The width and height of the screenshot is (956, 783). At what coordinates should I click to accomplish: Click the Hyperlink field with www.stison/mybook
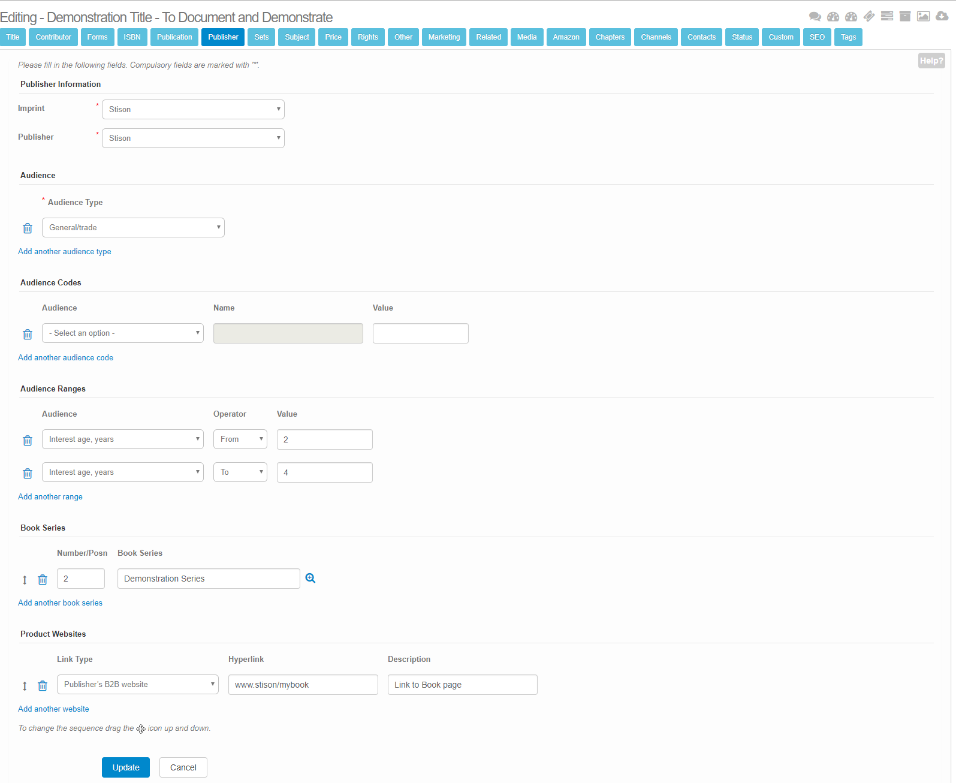point(303,685)
